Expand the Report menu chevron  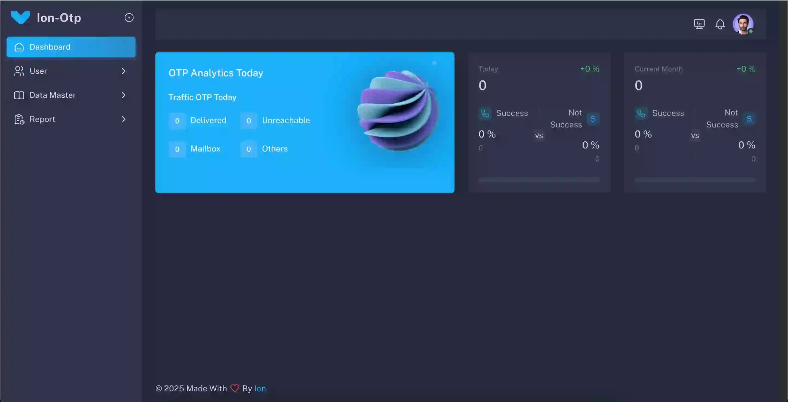(x=124, y=119)
